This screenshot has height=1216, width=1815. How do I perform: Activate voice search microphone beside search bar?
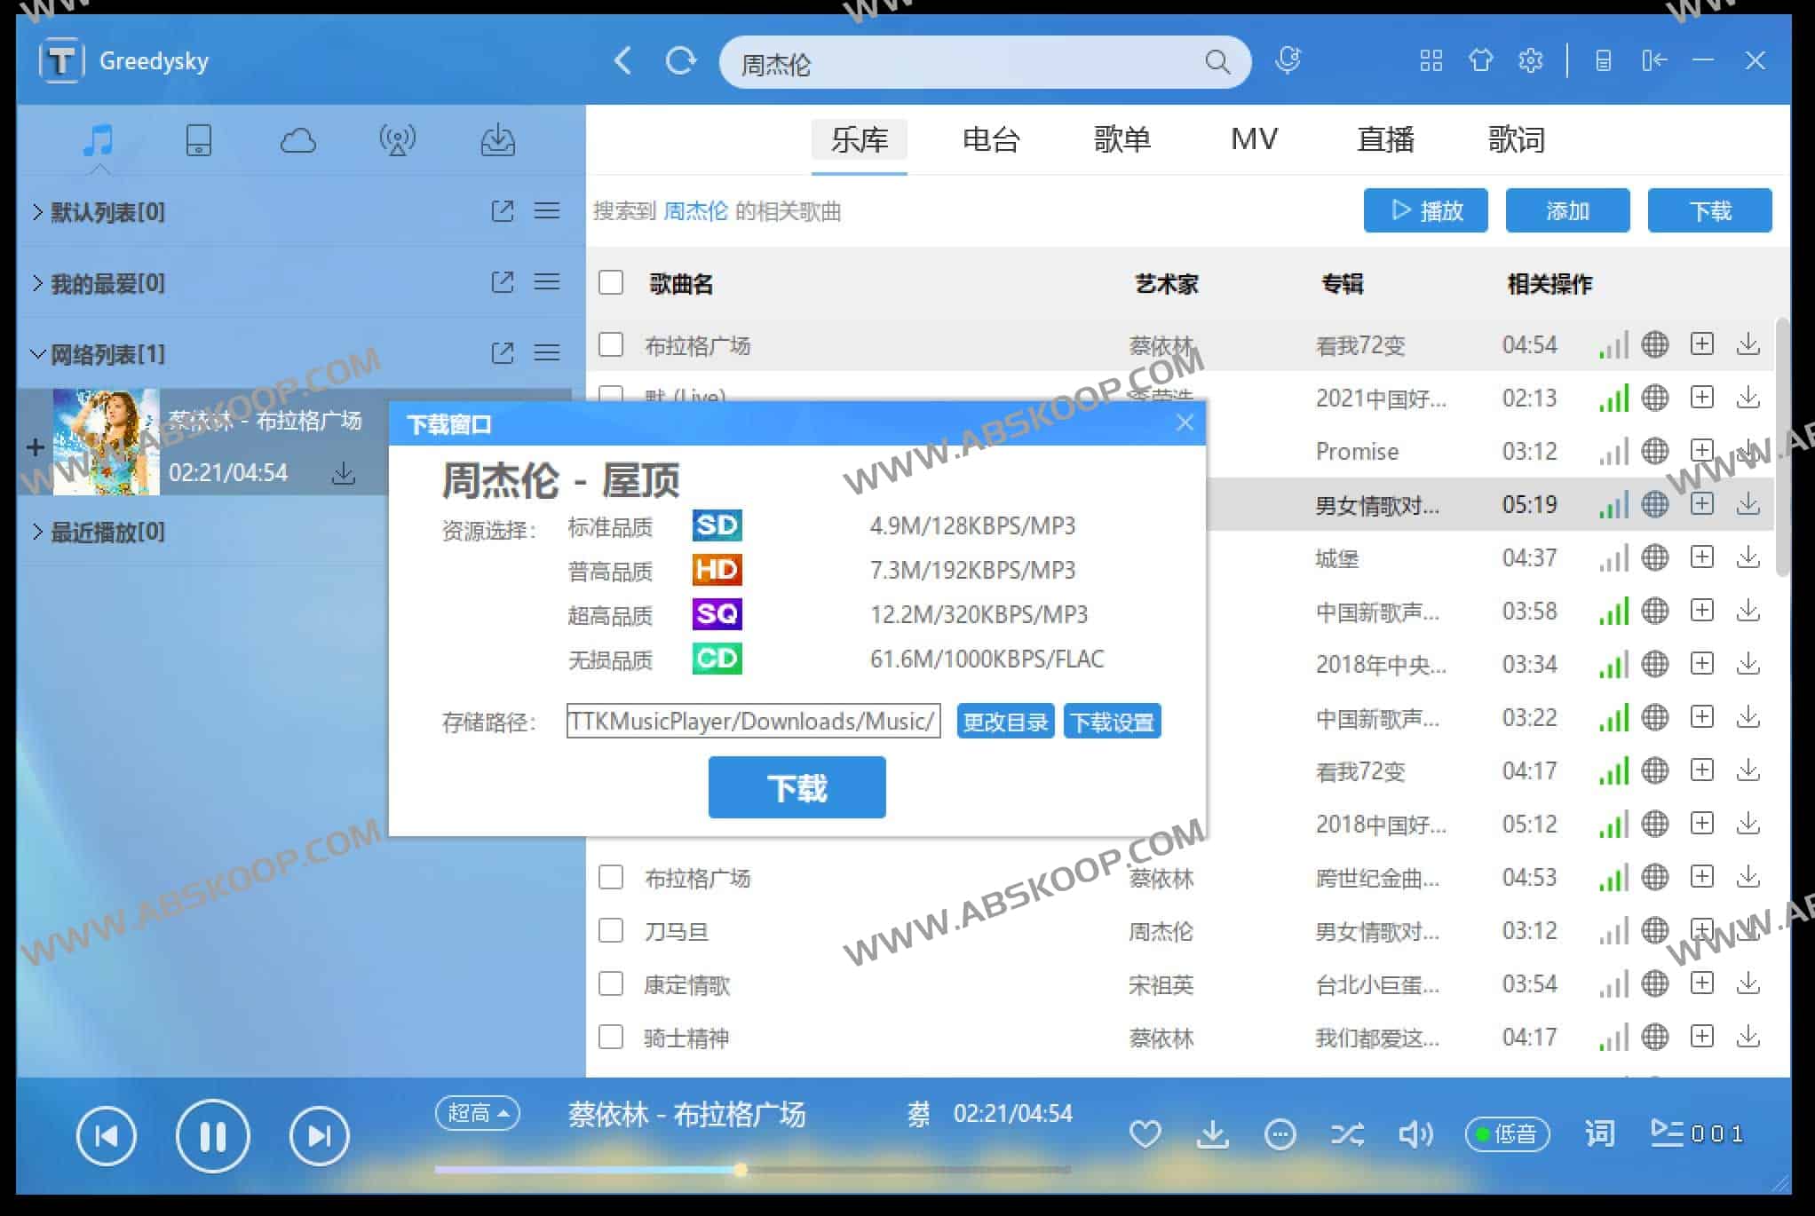tap(1288, 61)
